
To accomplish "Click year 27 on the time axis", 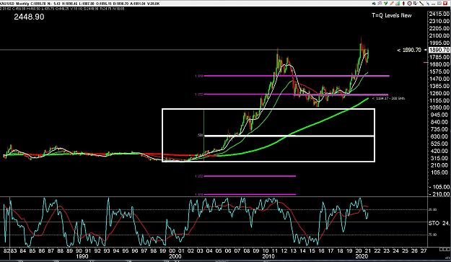I will click(x=424, y=250).
